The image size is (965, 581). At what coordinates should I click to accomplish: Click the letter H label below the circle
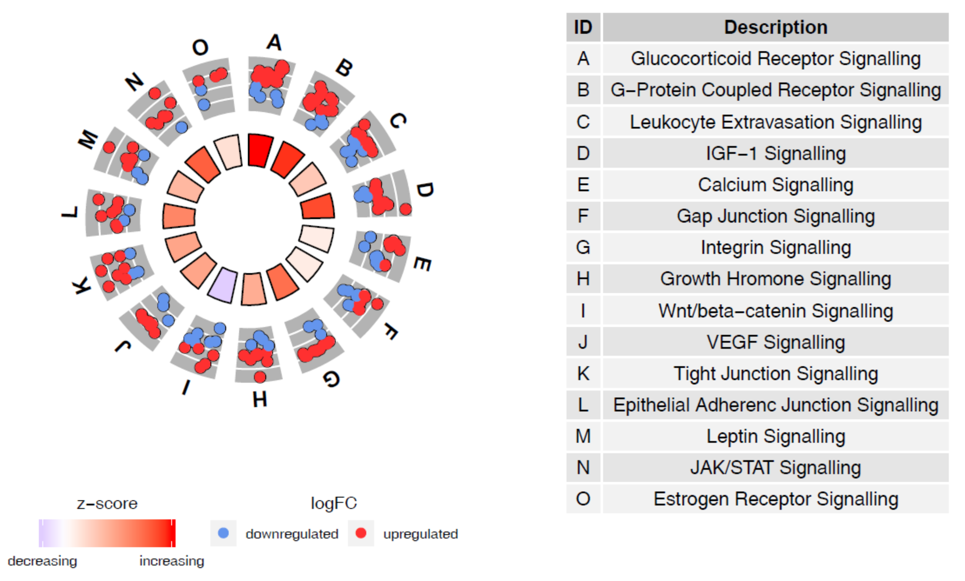260,399
